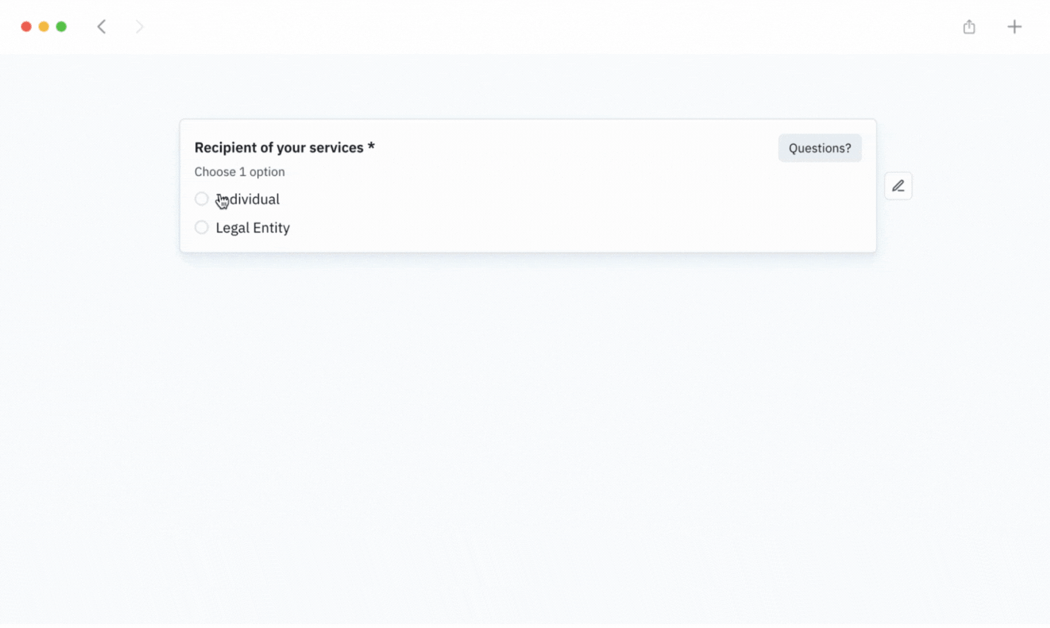Click the green zoom traffic light
Screen dimensions: 1050x628
[61, 26]
